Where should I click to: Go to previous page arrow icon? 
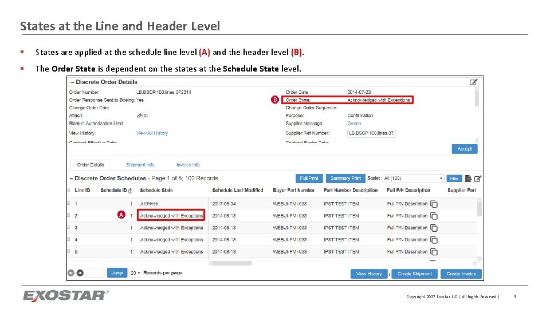click(x=71, y=273)
